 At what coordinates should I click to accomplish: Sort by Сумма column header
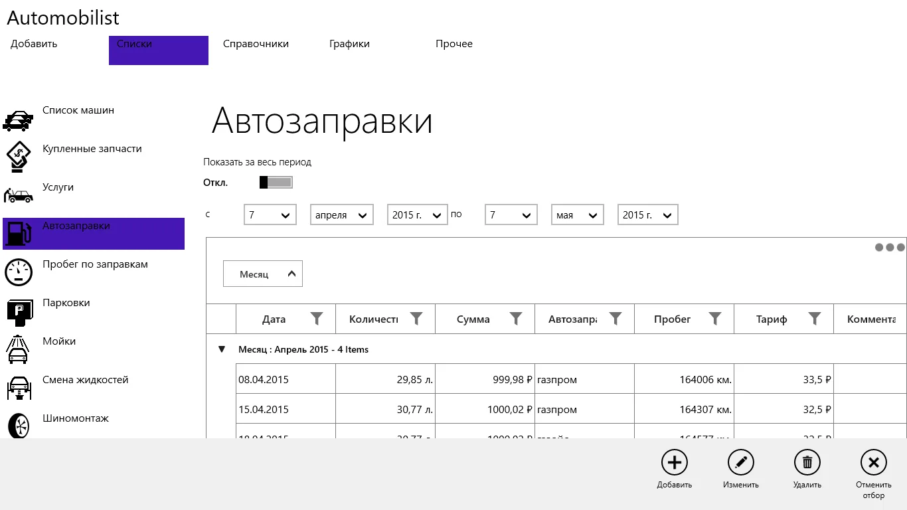coord(473,319)
